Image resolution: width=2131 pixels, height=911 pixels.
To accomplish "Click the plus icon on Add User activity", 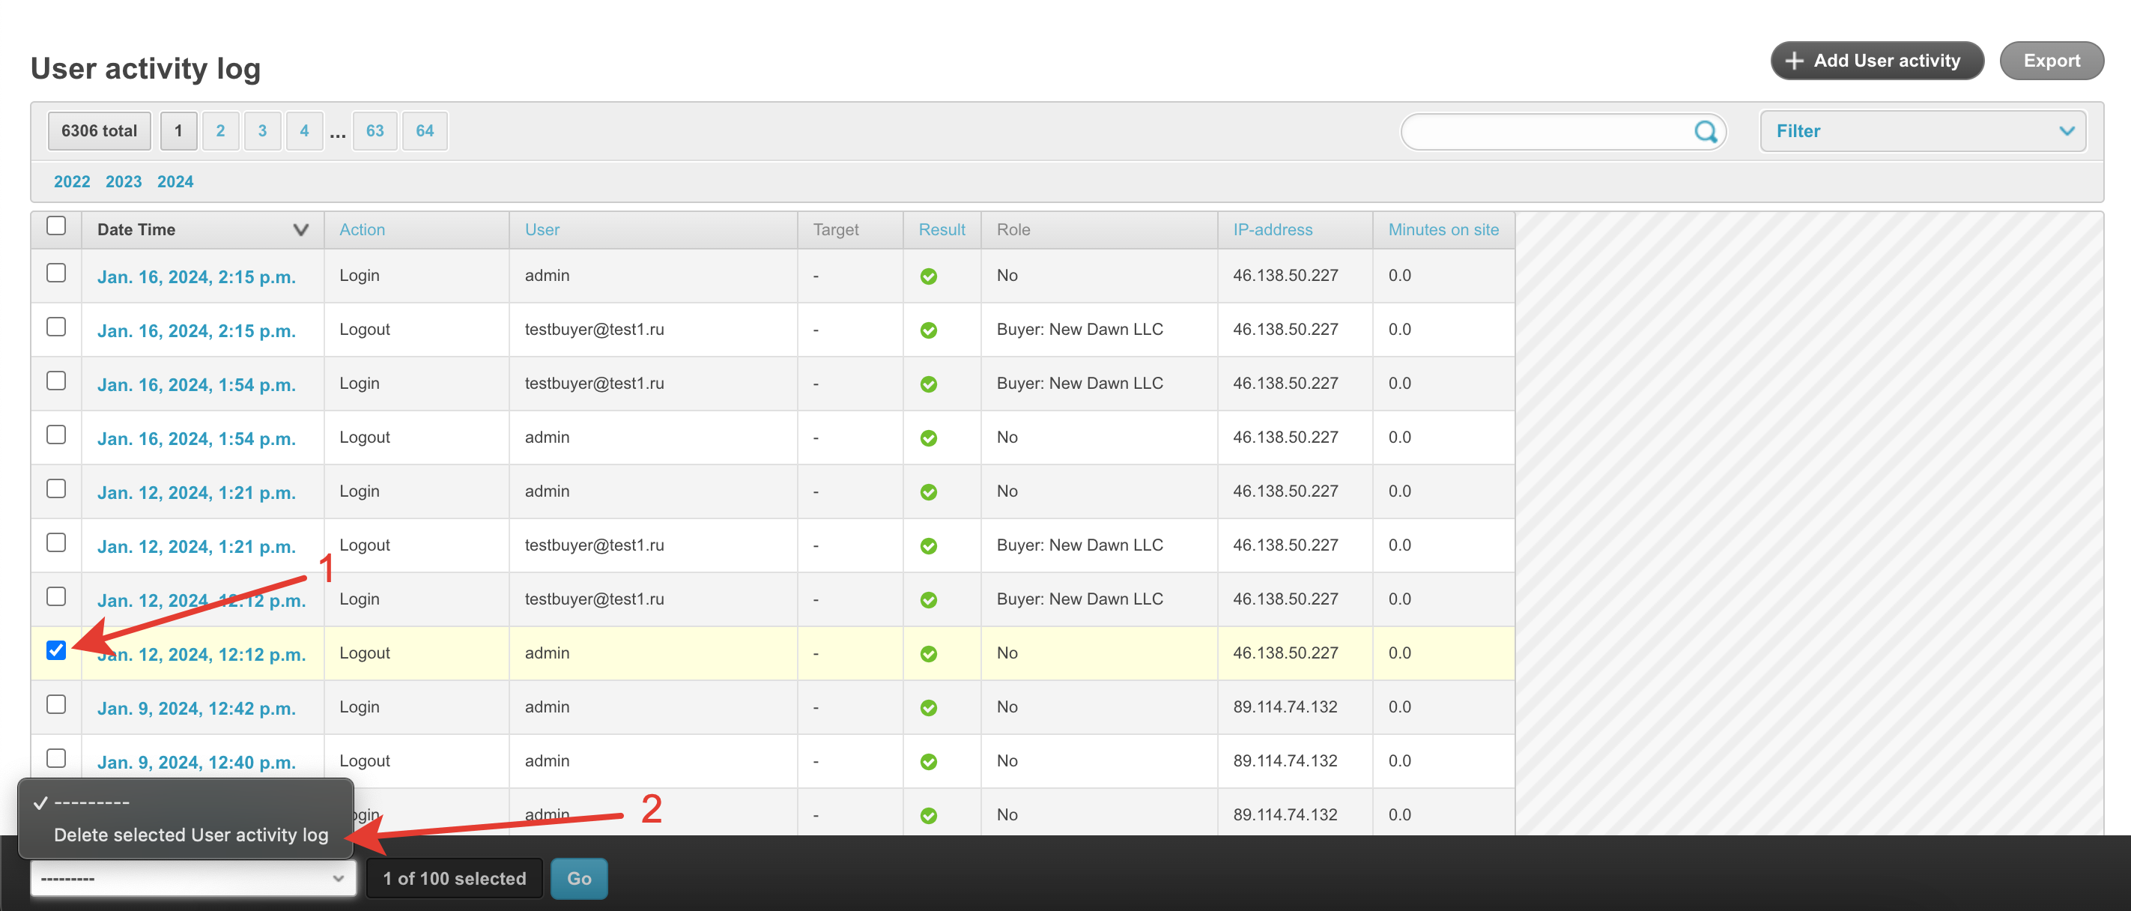I will pos(1793,61).
